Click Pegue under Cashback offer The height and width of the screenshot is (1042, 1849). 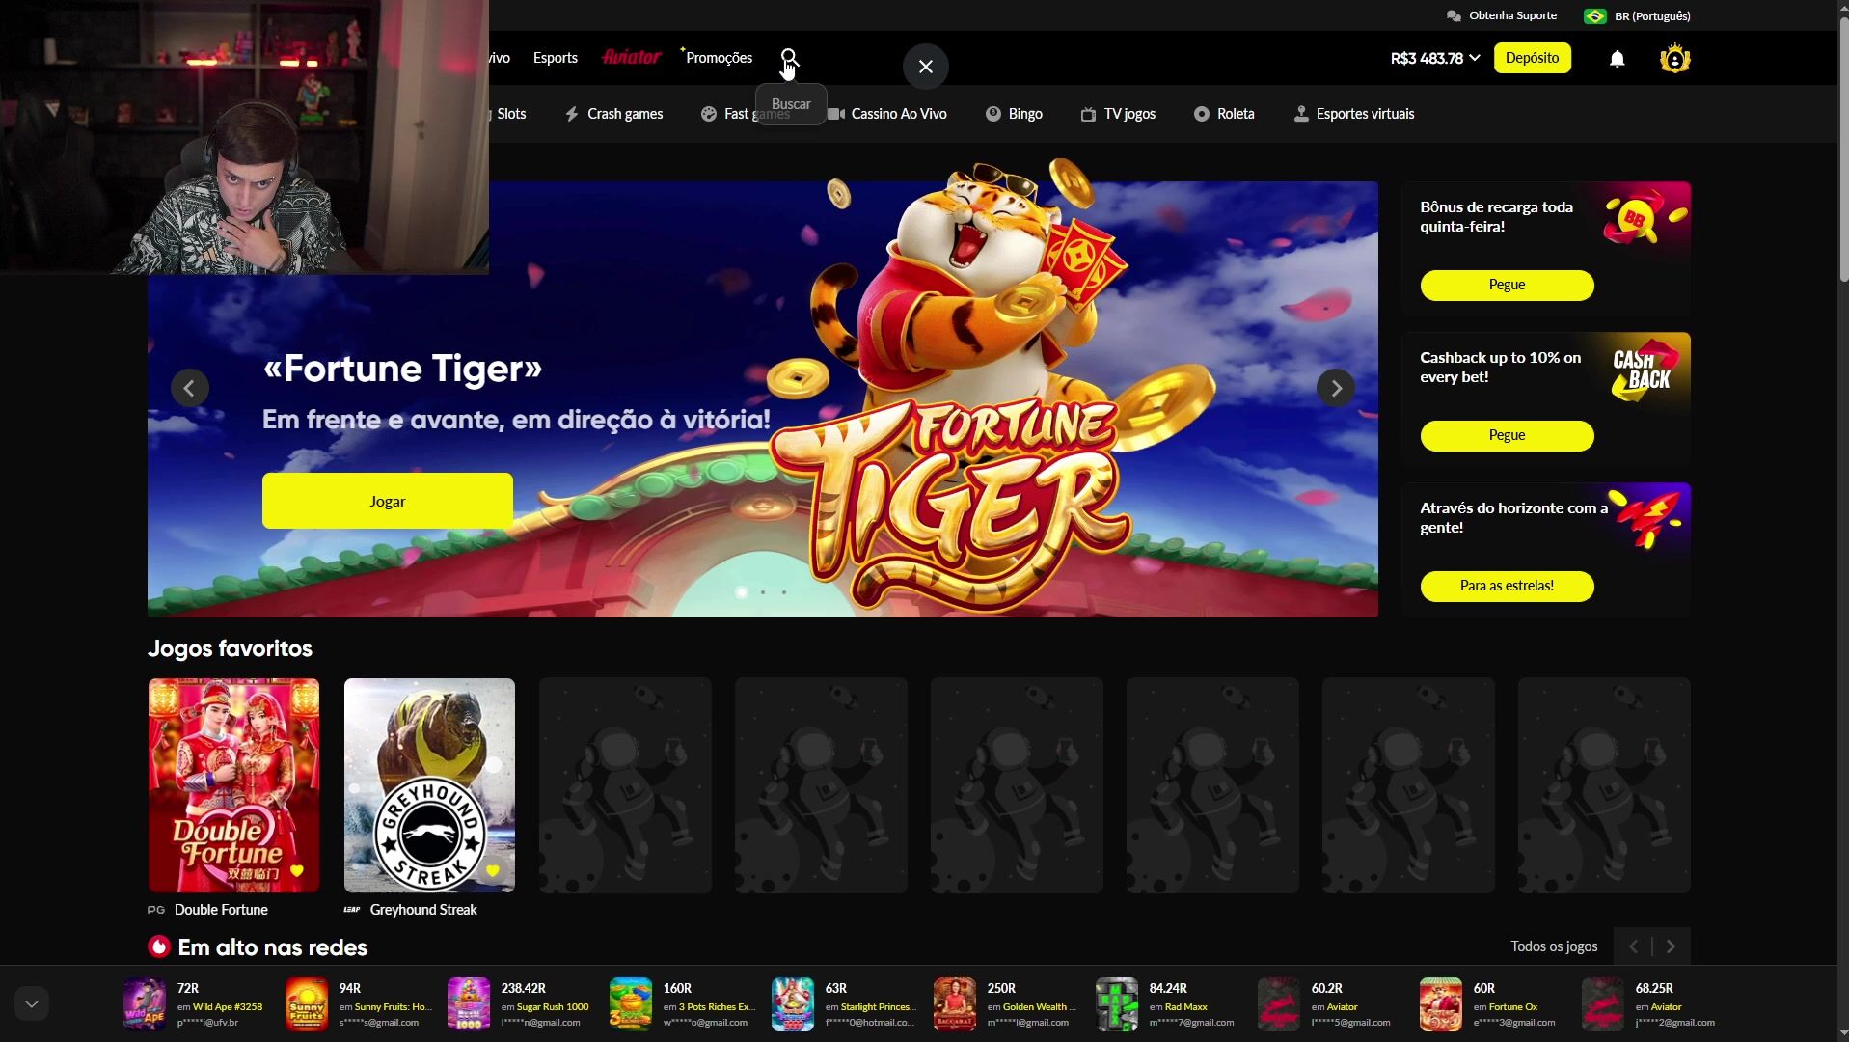1507,435
